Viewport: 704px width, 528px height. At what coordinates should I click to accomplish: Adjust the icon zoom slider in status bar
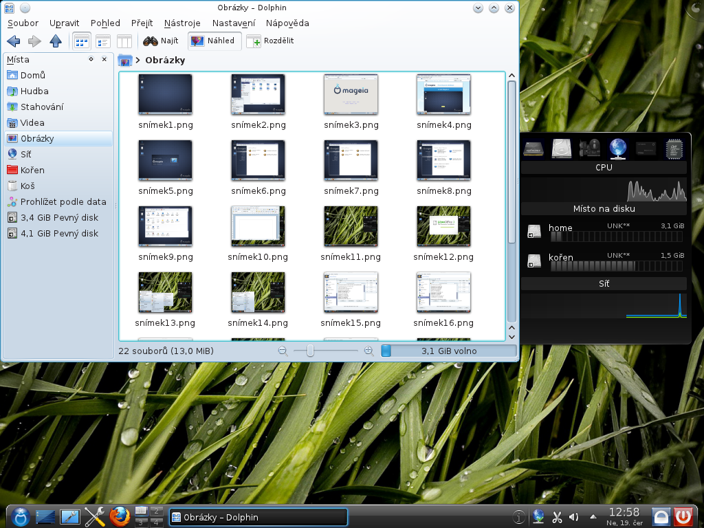click(310, 351)
